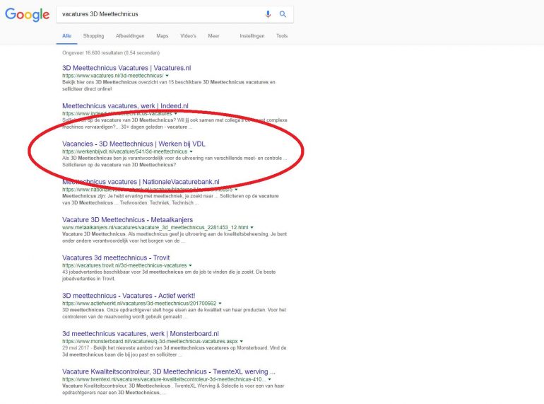Click snippet starting '29 mei 2017 - Bekijk het nieuwste'
The image size is (544, 404).
(175, 351)
